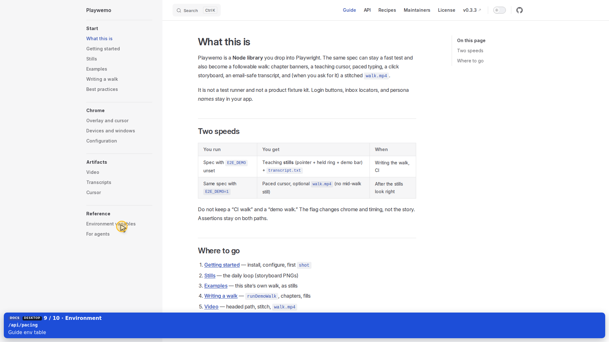Click the 'Writing the walk, CI' cell
The image size is (609, 342).
(x=393, y=167)
